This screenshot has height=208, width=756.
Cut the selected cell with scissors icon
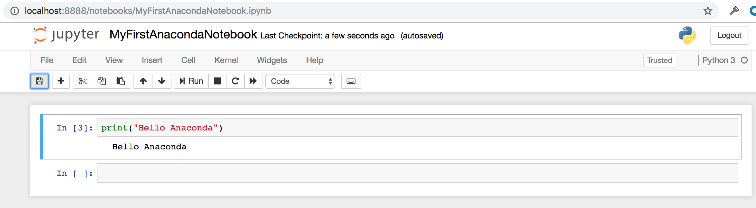[83, 81]
